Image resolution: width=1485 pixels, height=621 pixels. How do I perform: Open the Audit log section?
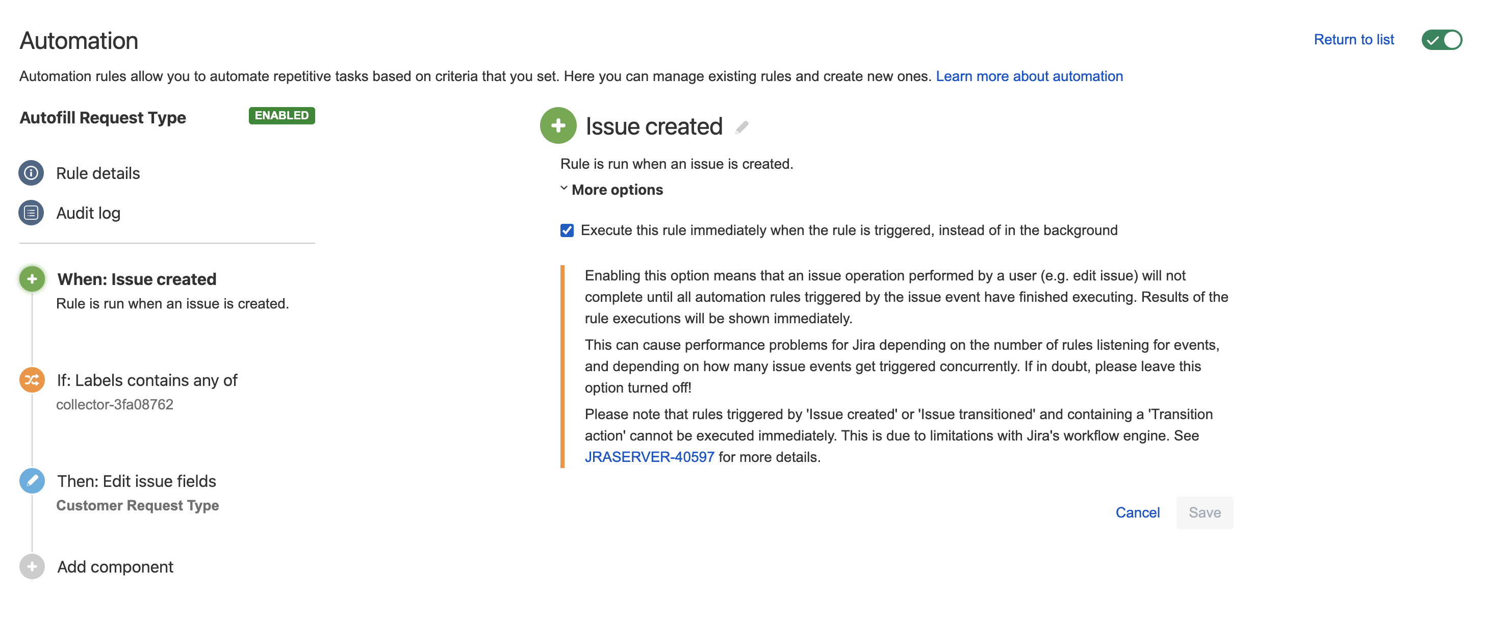coord(88,213)
